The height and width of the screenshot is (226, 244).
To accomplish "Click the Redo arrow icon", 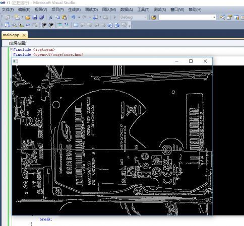I will [x=84, y=17].
